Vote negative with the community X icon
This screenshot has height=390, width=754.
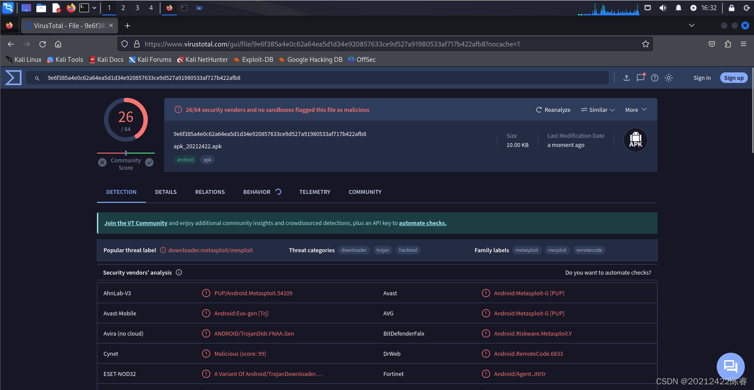(x=102, y=162)
